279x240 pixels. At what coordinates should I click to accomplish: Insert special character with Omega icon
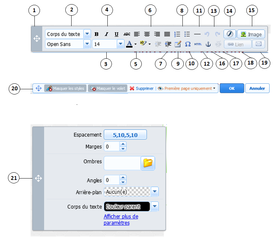(x=188, y=44)
